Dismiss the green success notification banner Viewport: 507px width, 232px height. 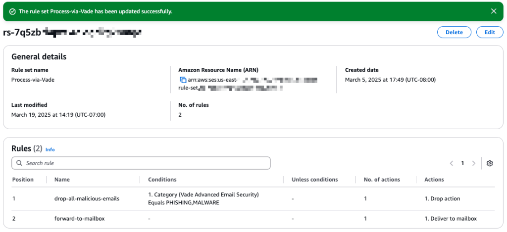pyautogui.click(x=493, y=11)
